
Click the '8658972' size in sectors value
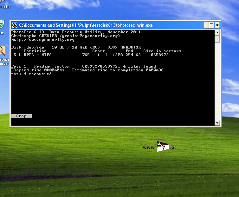coord(160,55)
